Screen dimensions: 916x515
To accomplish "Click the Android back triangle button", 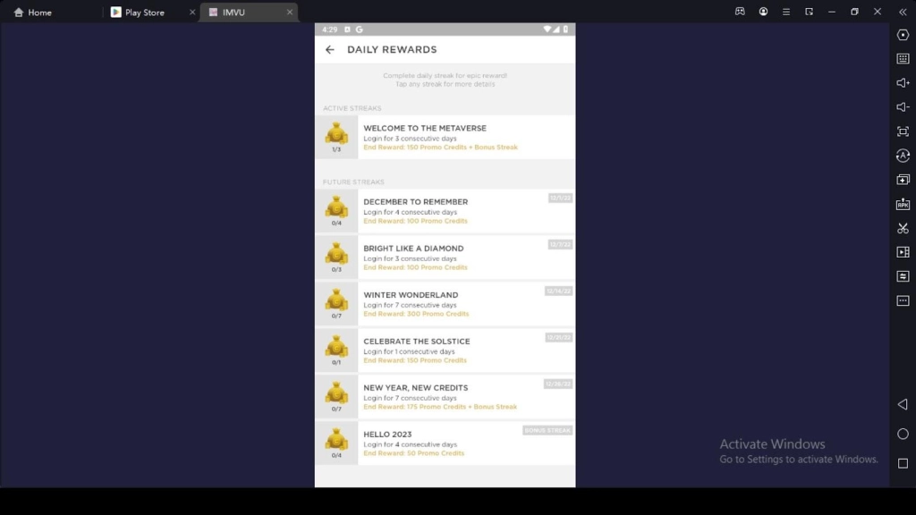I will (x=903, y=404).
